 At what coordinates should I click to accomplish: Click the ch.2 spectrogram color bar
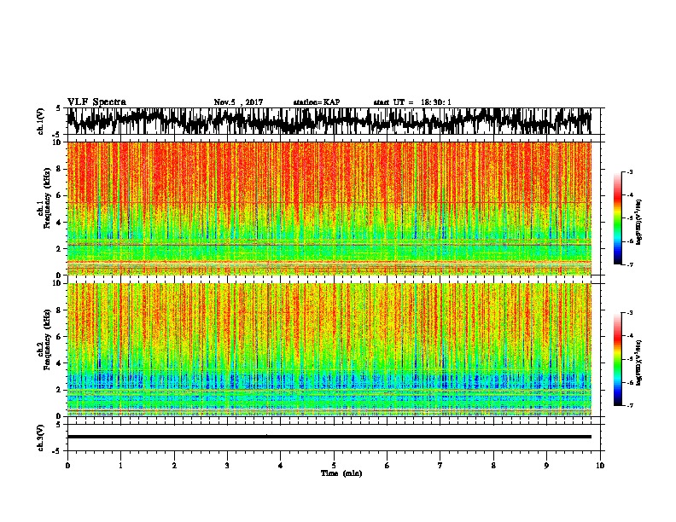point(617,359)
